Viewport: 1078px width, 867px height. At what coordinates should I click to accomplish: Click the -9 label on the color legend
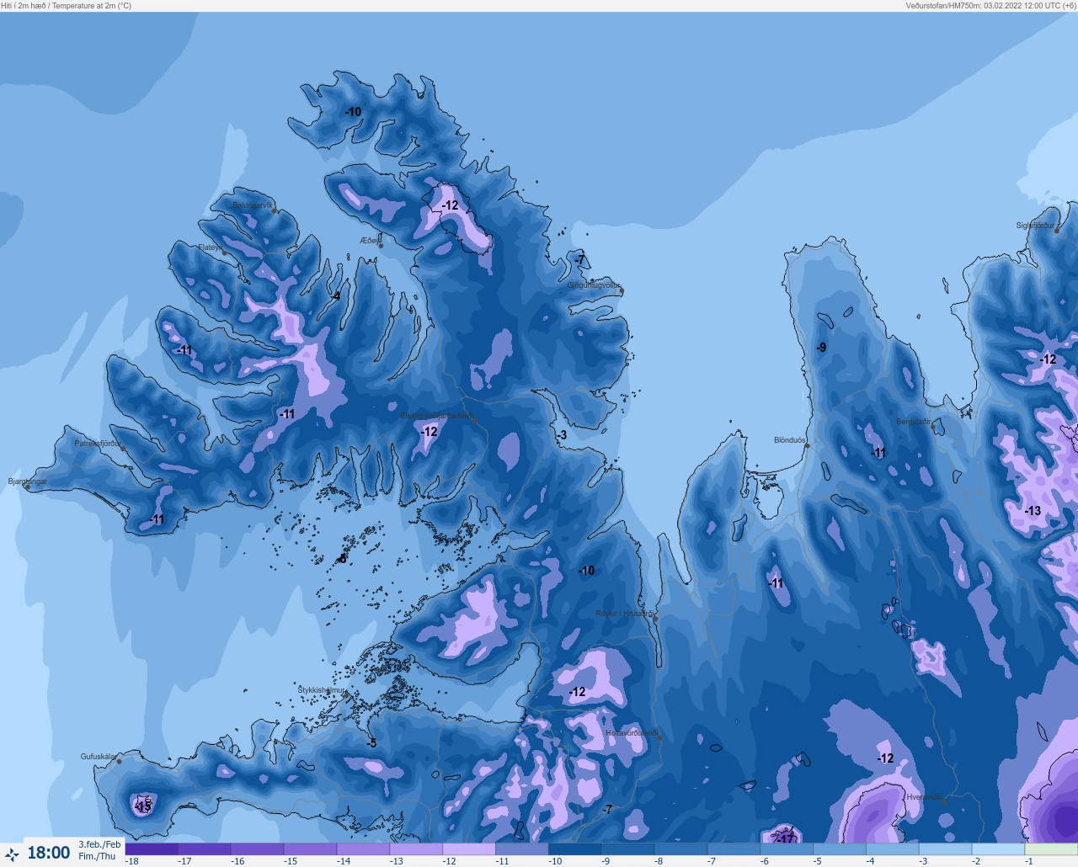(605, 861)
